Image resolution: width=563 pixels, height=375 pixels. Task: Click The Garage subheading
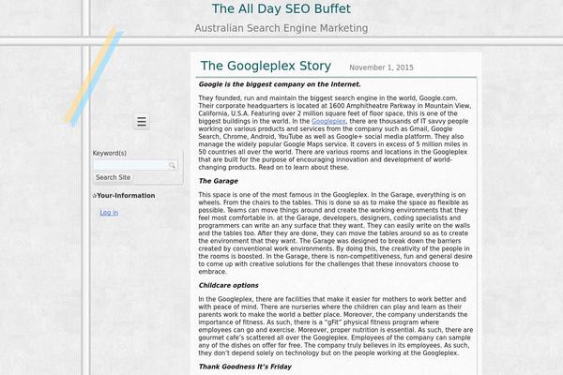coord(219,181)
